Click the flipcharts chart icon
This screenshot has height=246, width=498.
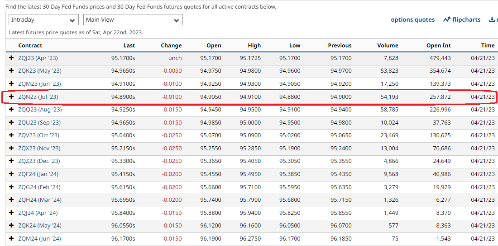click(x=447, y=19)
